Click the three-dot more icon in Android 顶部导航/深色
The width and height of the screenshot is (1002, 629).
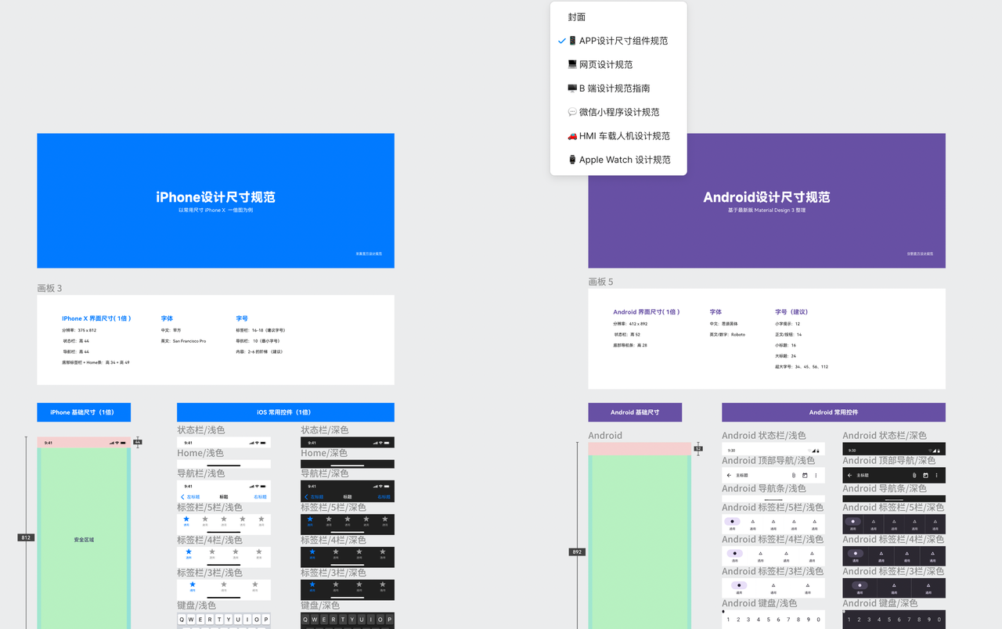pyautogui.click(x=936, y=475)
